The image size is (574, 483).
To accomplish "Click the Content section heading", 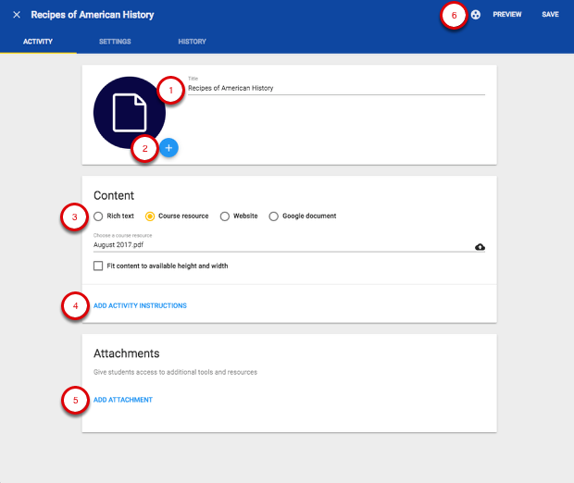I will click(114, 195).
